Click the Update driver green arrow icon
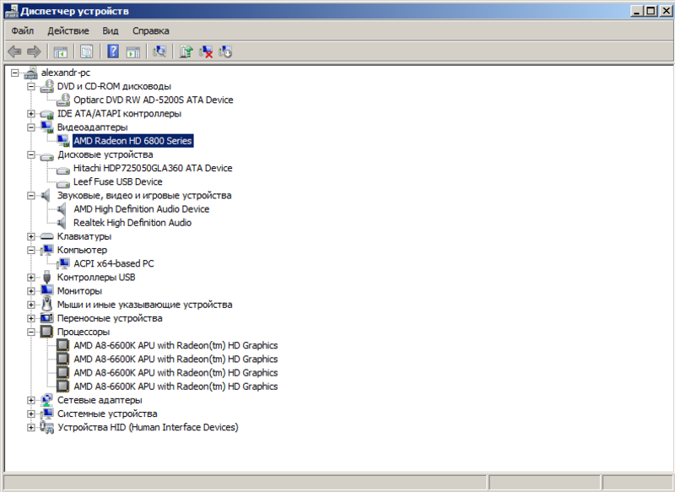Image resolution: width=675 pixels, height=492 pixels. [186, 52]
